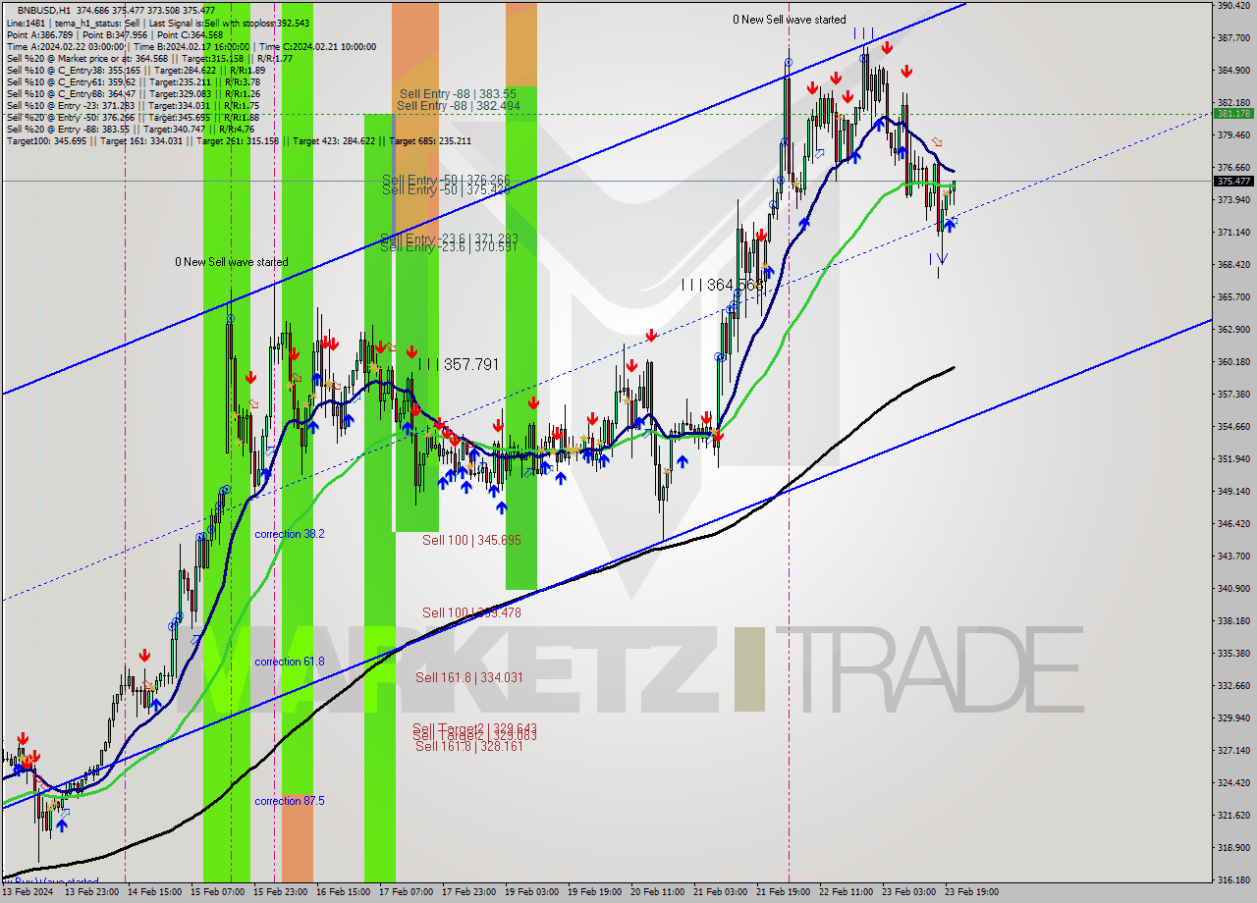Click the '20 Feb 11:00' time axis label

[658, 892]
